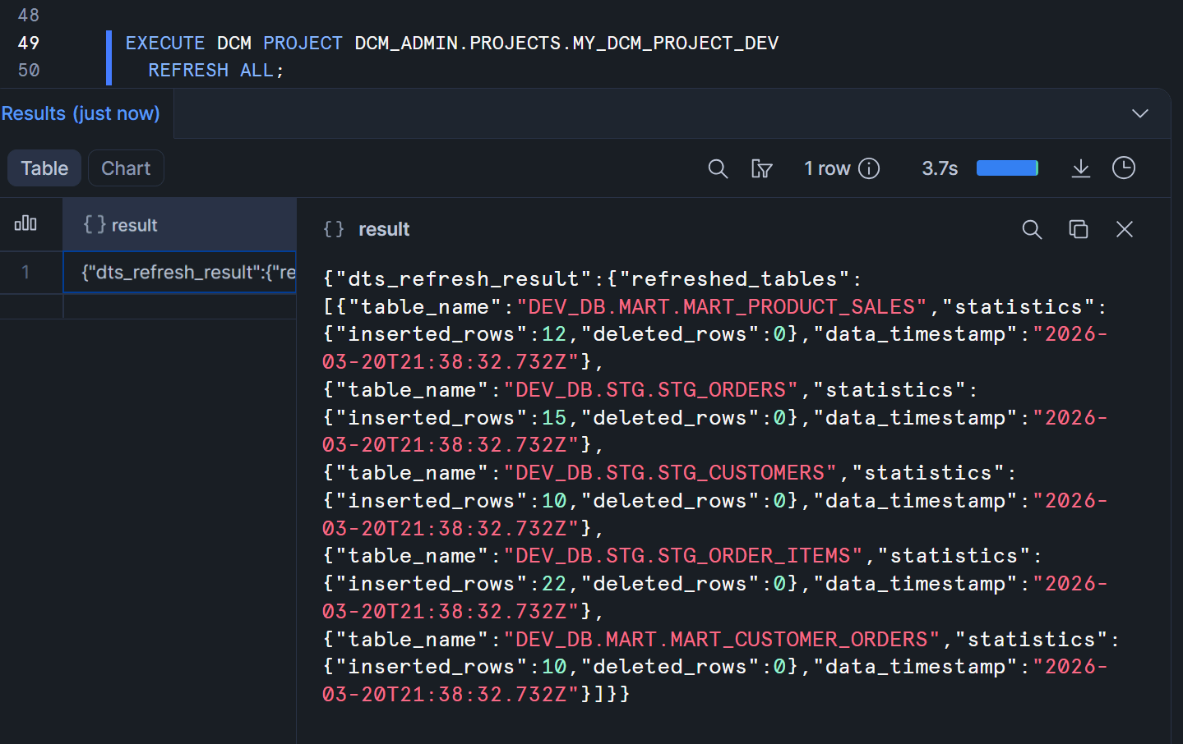The height and width of the screenshot is (744, 1183).
Task: Click the blue query duration bar
Action: 1007,168
